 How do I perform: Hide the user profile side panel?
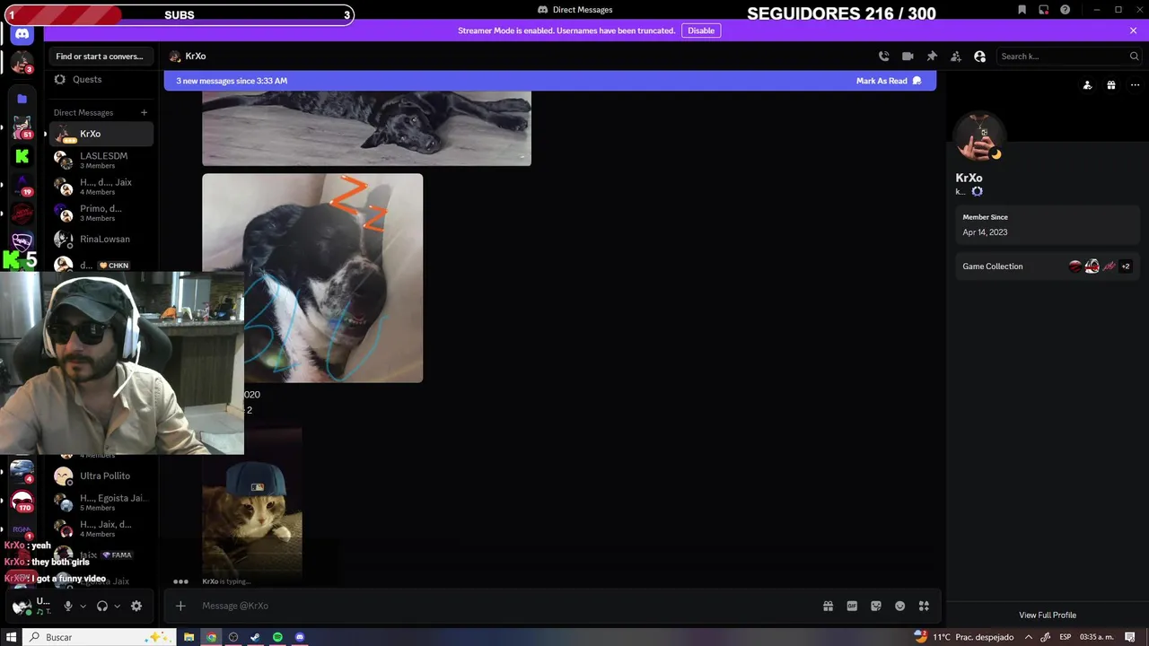pos(979,57)
